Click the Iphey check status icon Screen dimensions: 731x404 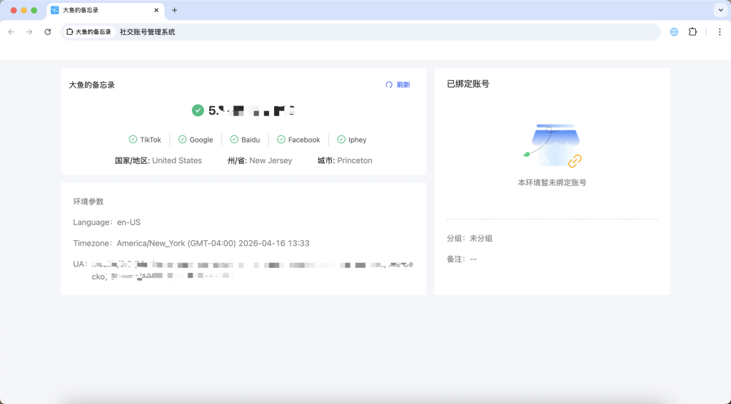(341, 140)
